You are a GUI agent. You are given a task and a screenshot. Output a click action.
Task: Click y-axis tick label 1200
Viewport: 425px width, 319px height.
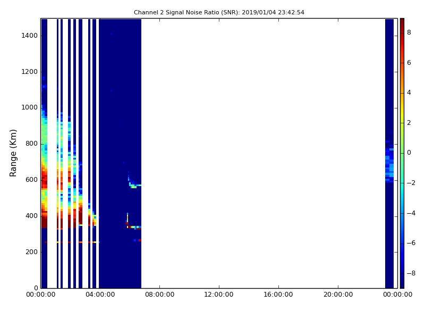(30, 72)
